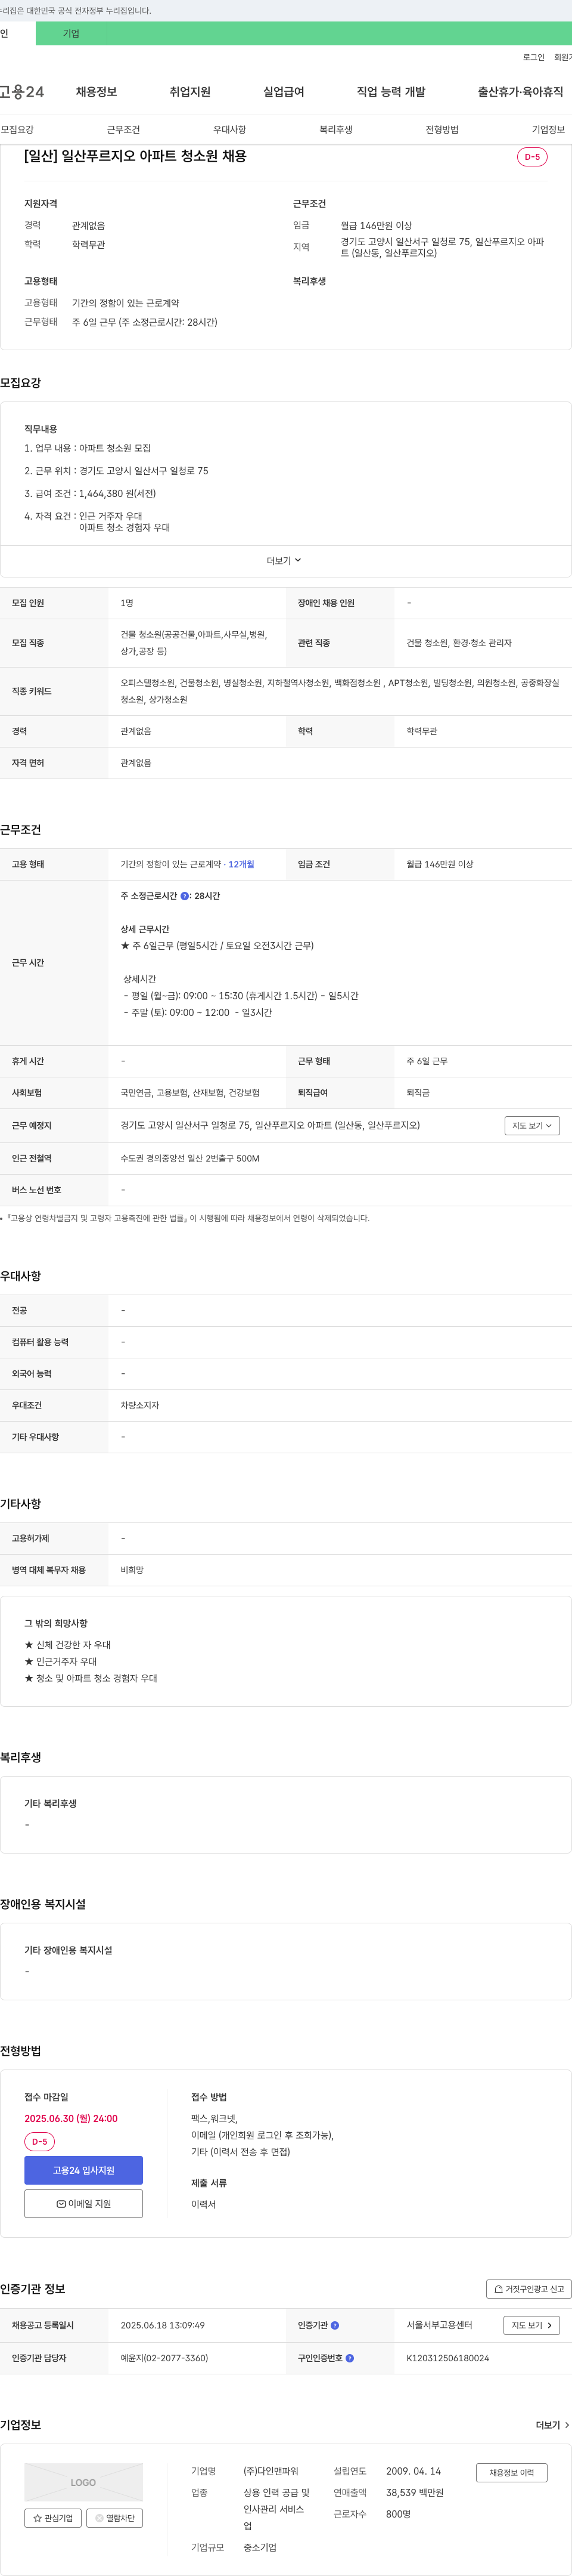572x2576 pixels.
Task: Open the 직업 능력 개발 menu
Action: pos(390,92)
